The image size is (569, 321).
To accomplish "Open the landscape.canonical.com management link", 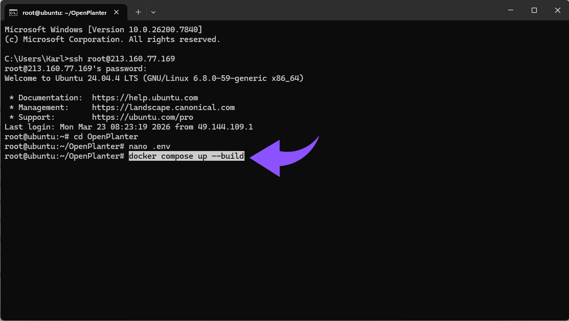I will click(x=164, y=107).
